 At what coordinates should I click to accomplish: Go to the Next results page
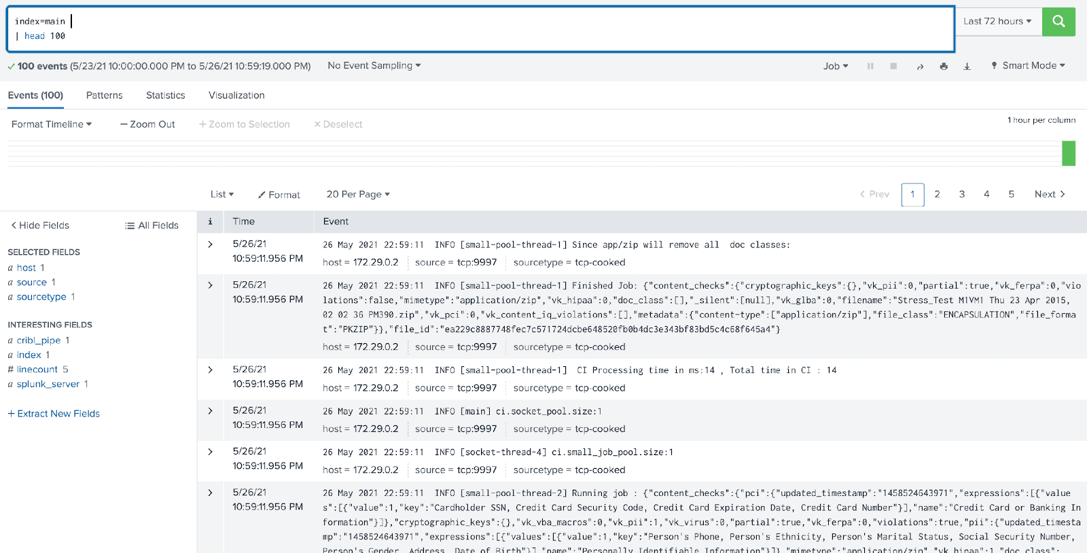click(1049, 194)
